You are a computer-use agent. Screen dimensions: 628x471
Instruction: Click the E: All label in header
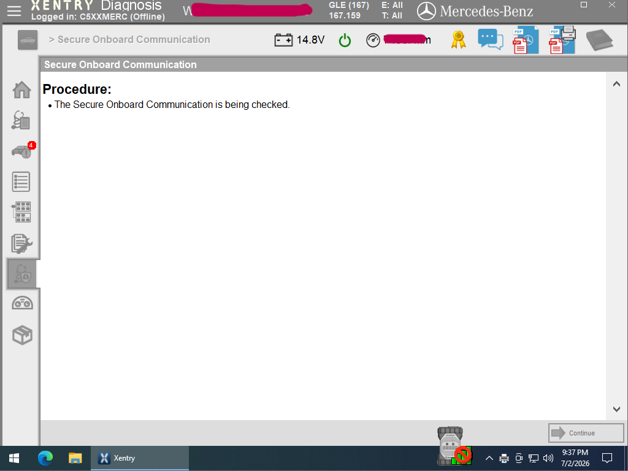[392, 5]
